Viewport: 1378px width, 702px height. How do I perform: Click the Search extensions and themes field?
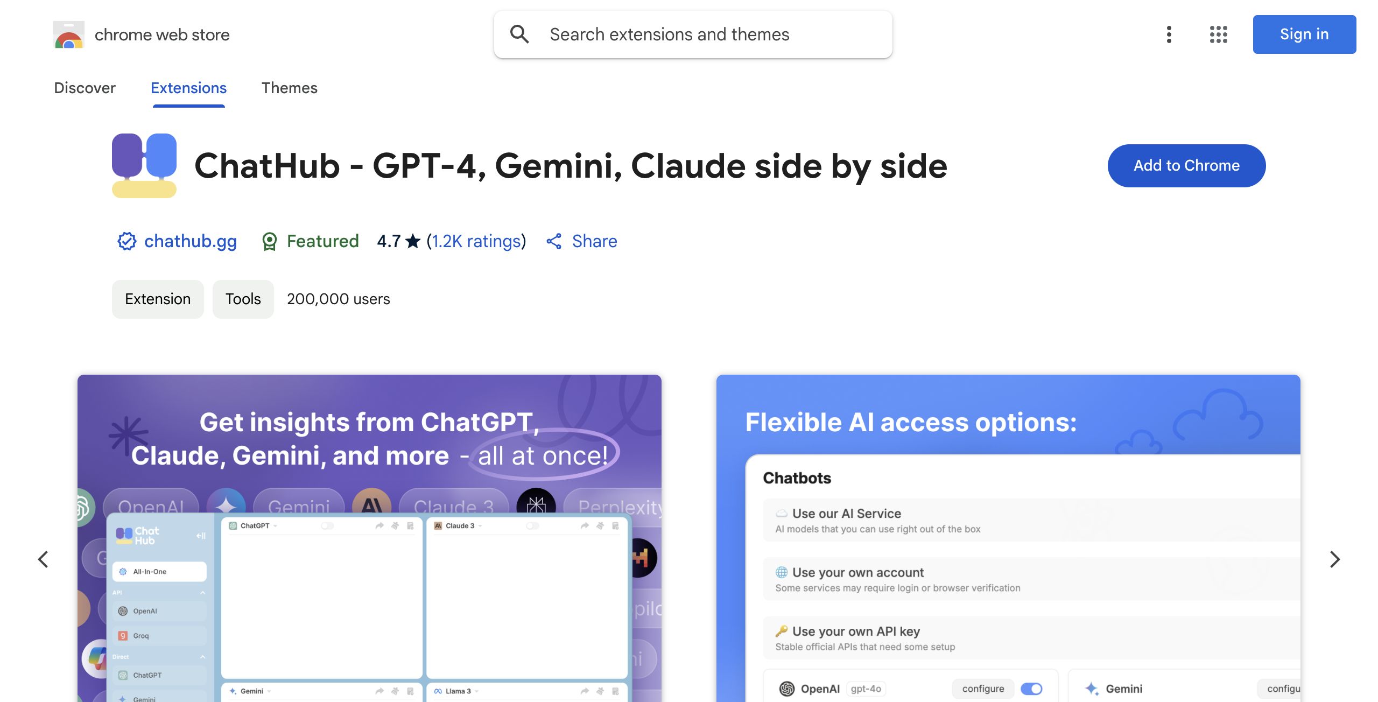[693, 34]
